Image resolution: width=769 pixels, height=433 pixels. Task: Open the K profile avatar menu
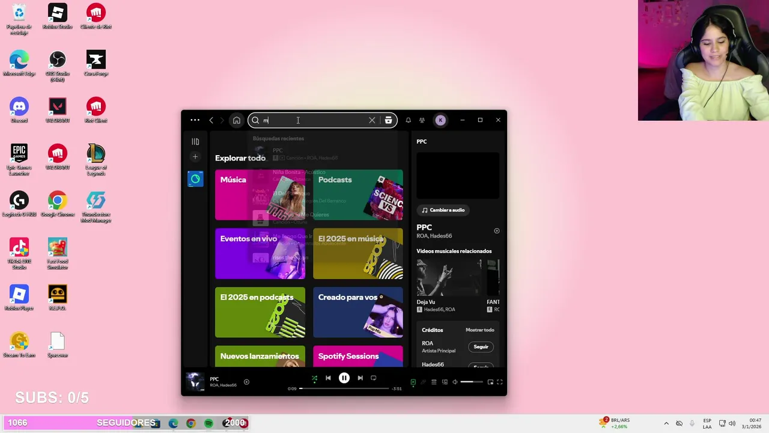click(440, 120)
